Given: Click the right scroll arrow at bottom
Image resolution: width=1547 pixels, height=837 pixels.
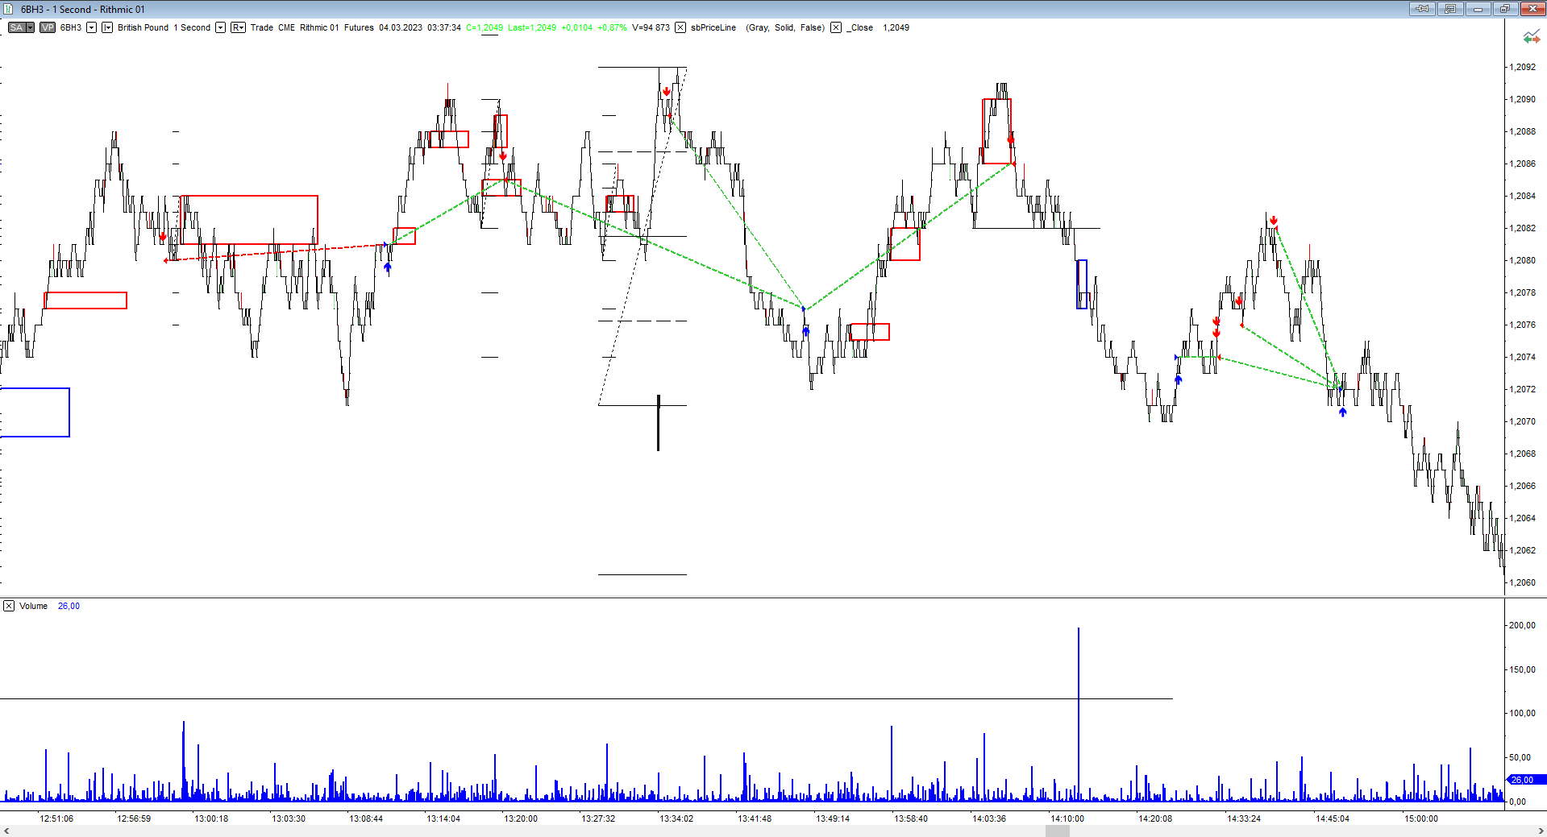Looking at the screenshot, I should tap(1541, 831).
